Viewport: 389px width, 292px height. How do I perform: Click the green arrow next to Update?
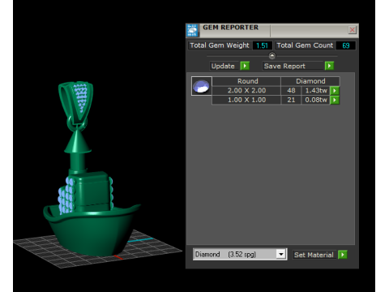coord(245,66)
